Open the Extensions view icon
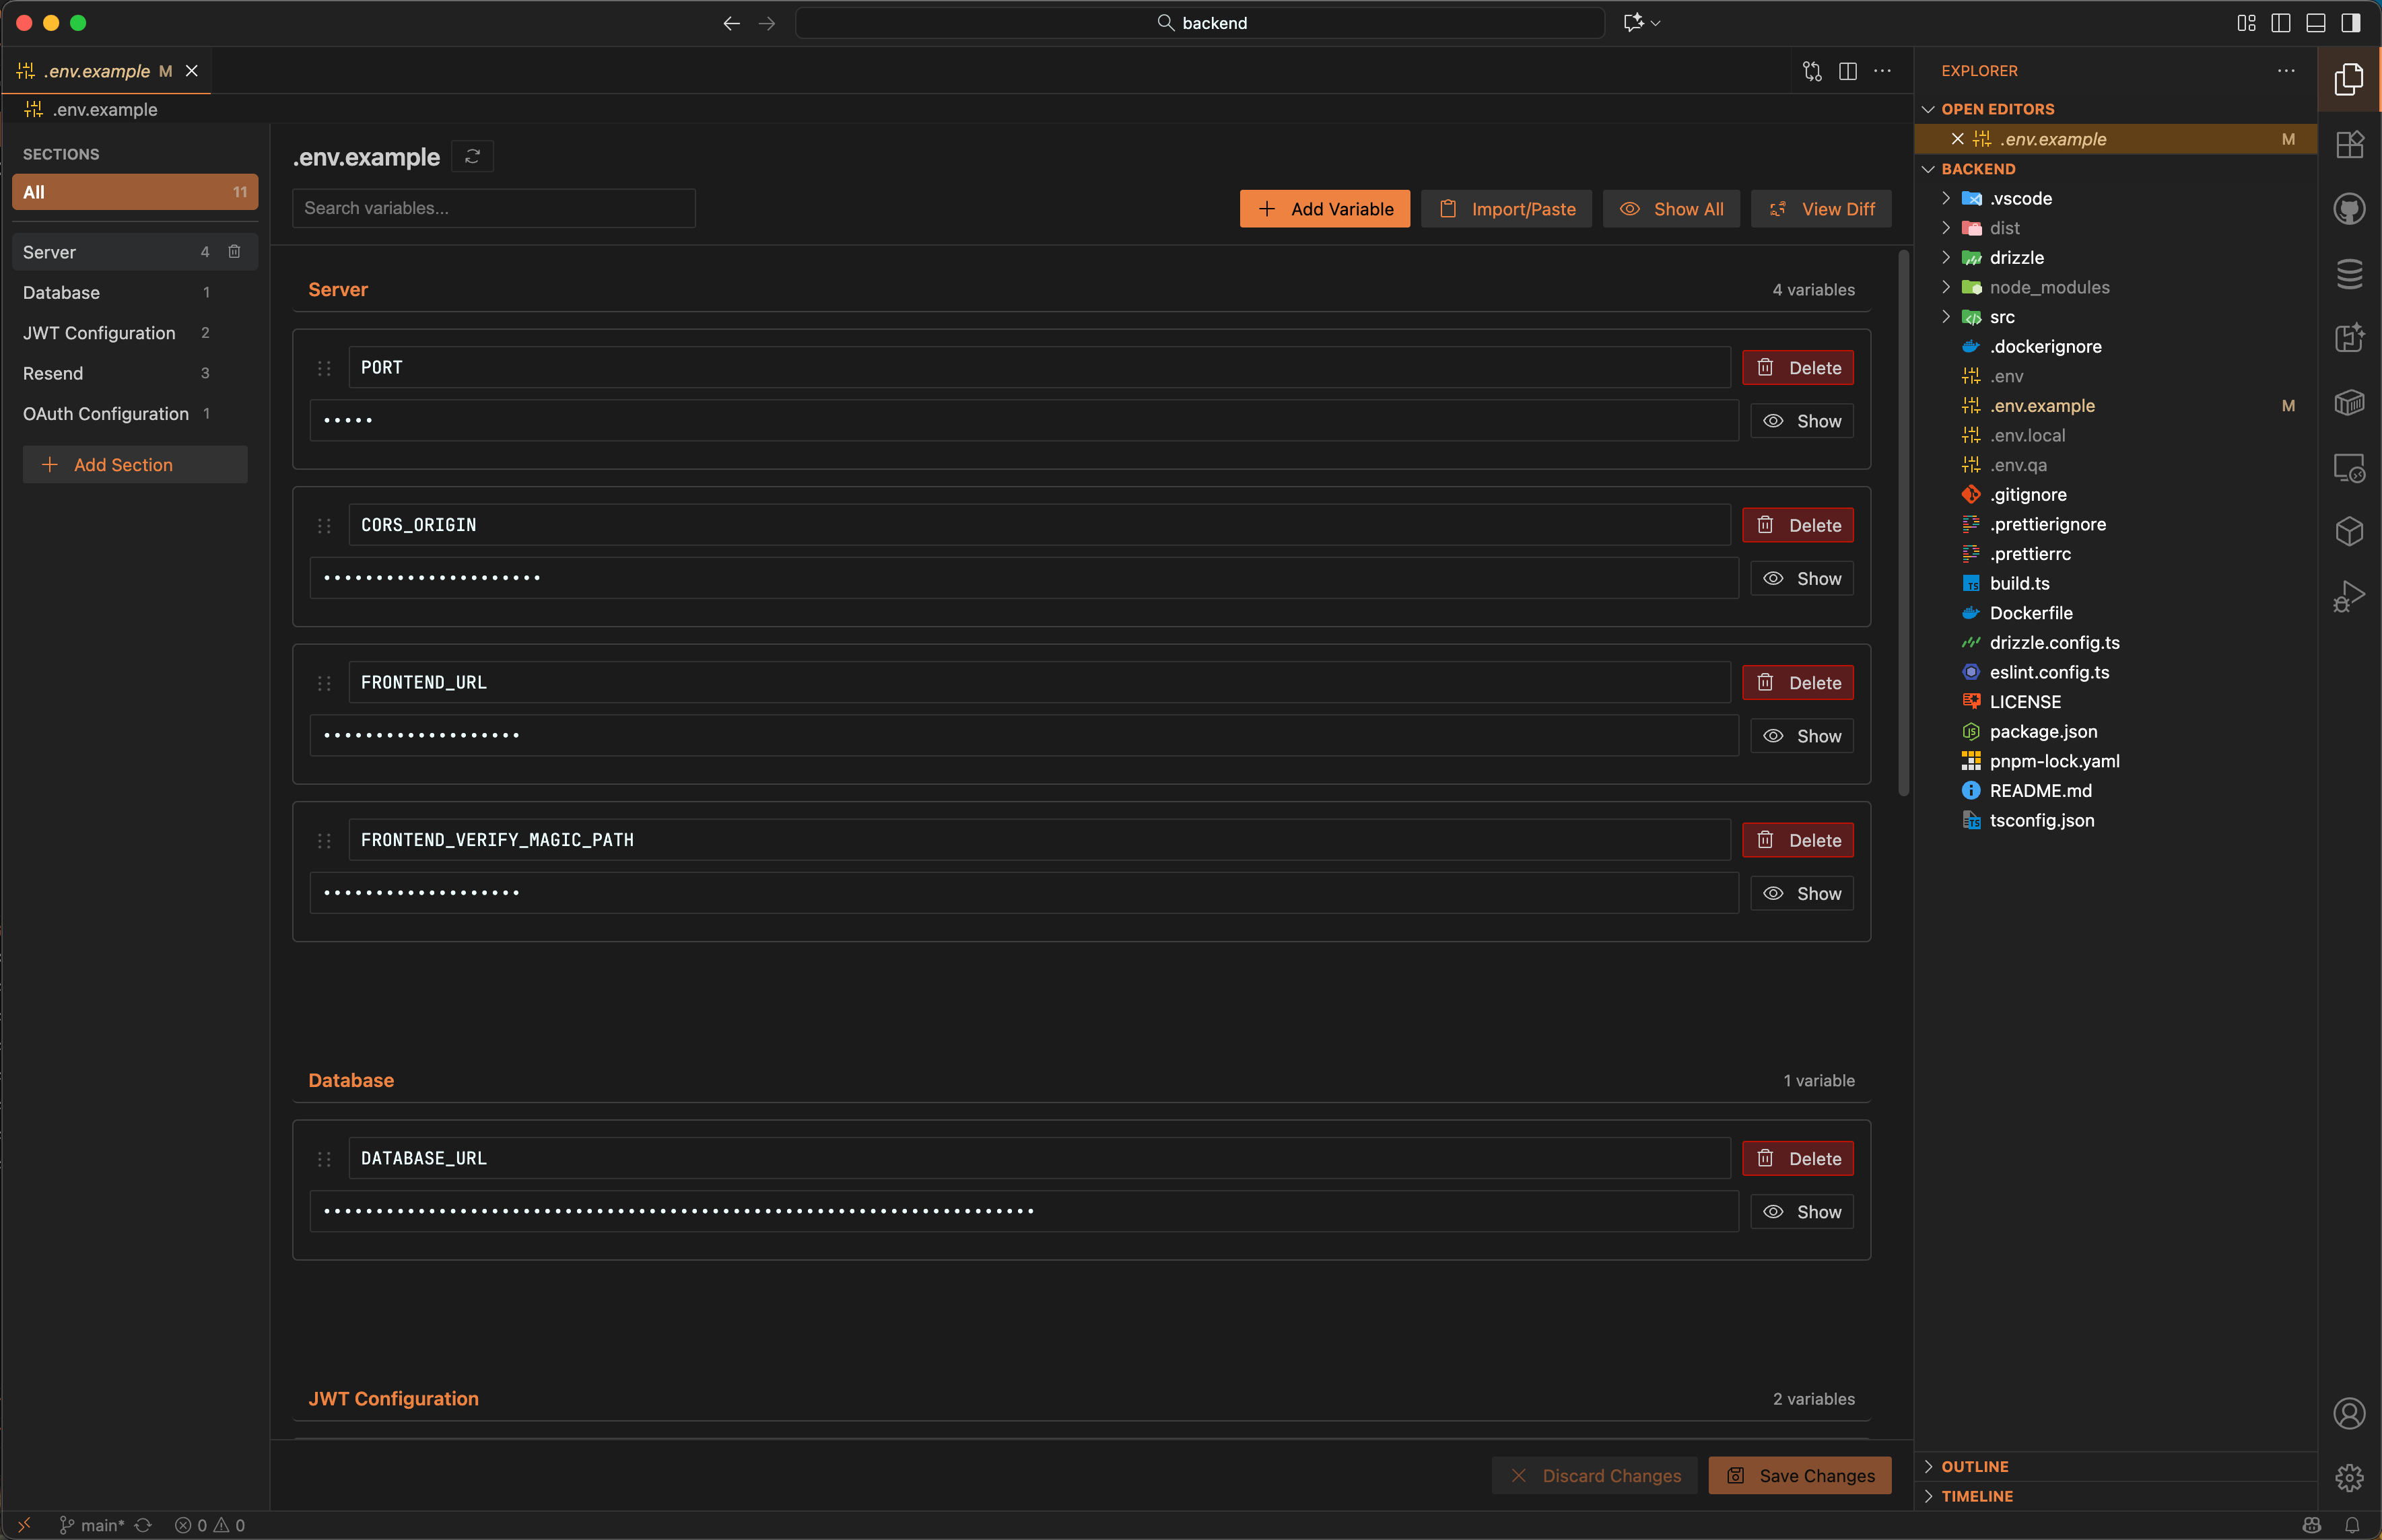 coord(2349,144)
